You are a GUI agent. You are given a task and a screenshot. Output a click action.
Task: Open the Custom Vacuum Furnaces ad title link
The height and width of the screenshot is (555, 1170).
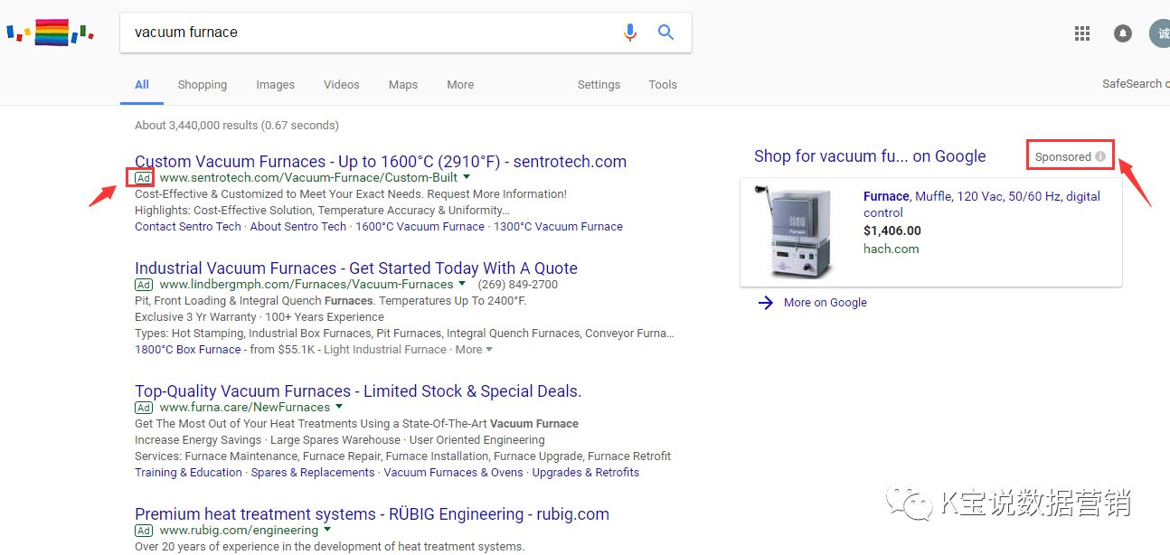[x=380, y=162]
